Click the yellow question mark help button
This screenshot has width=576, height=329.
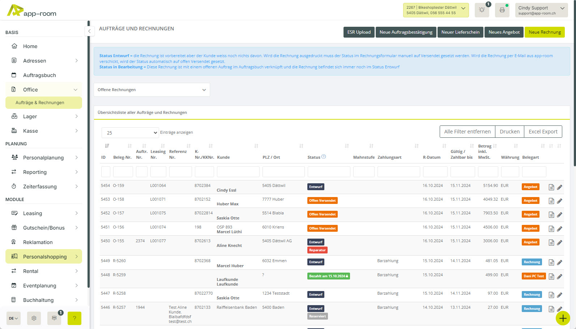tap(74, 318)
